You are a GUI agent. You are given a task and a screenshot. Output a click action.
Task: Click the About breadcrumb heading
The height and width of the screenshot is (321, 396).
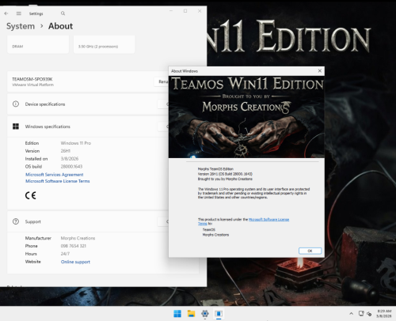tap(60, 26)
